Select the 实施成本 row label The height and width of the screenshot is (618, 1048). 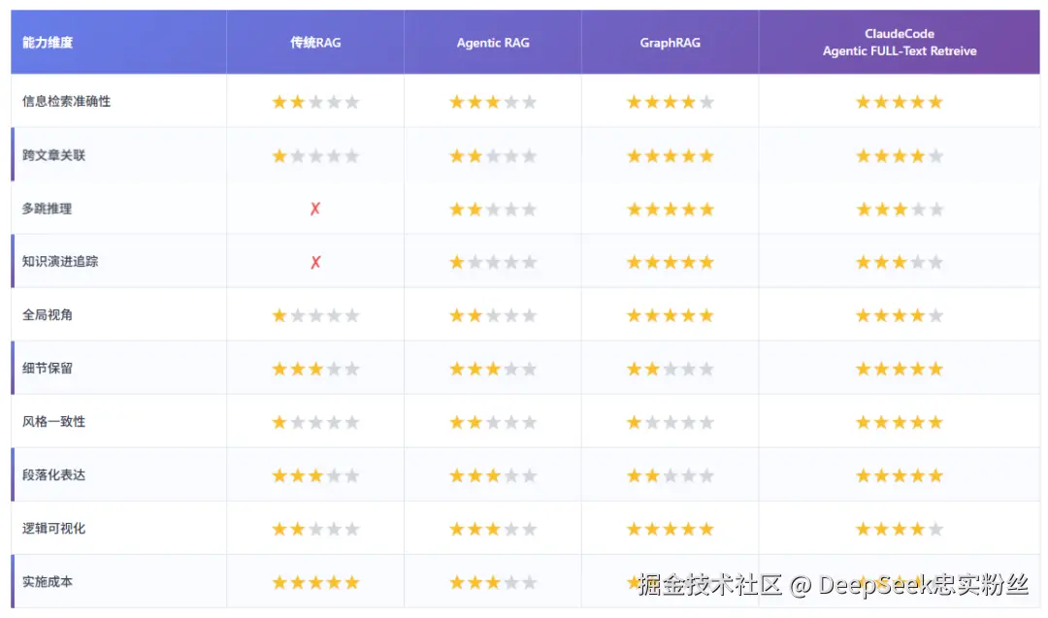point(47,583)
